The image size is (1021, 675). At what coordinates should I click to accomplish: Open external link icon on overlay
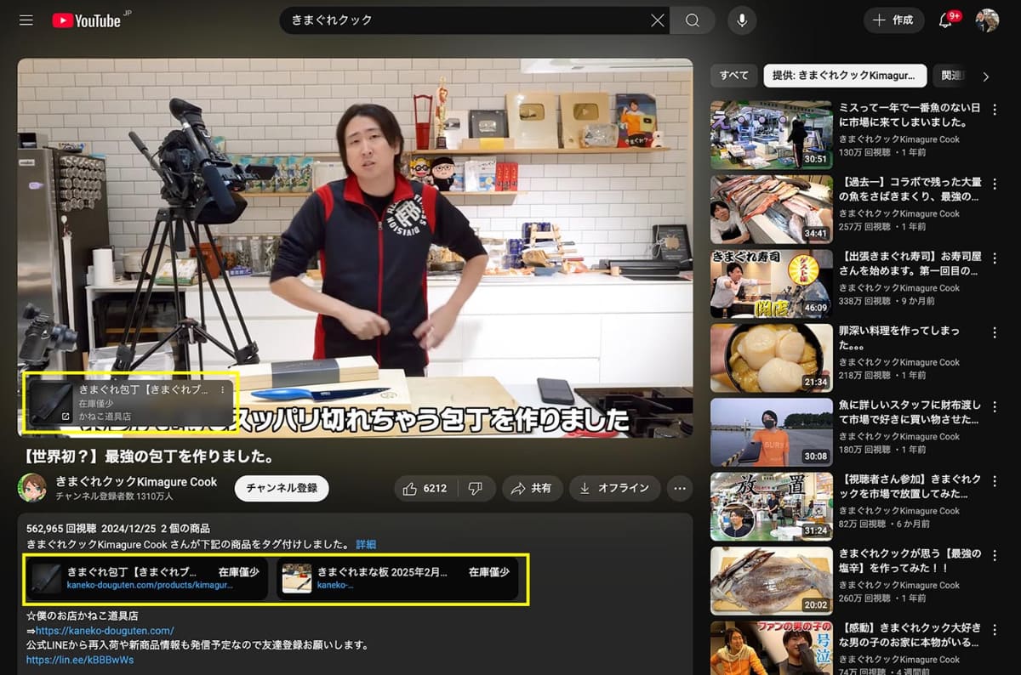point(66,417)
